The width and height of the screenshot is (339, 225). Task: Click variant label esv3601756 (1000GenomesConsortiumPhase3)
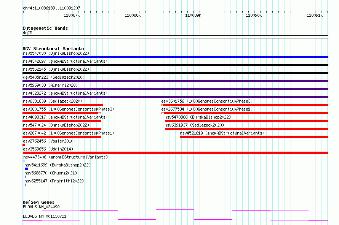207,101
